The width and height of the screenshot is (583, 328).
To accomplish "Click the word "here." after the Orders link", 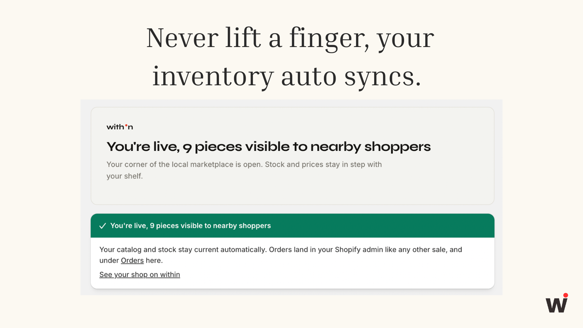I will pyautogui.click(x=154, y=261).
